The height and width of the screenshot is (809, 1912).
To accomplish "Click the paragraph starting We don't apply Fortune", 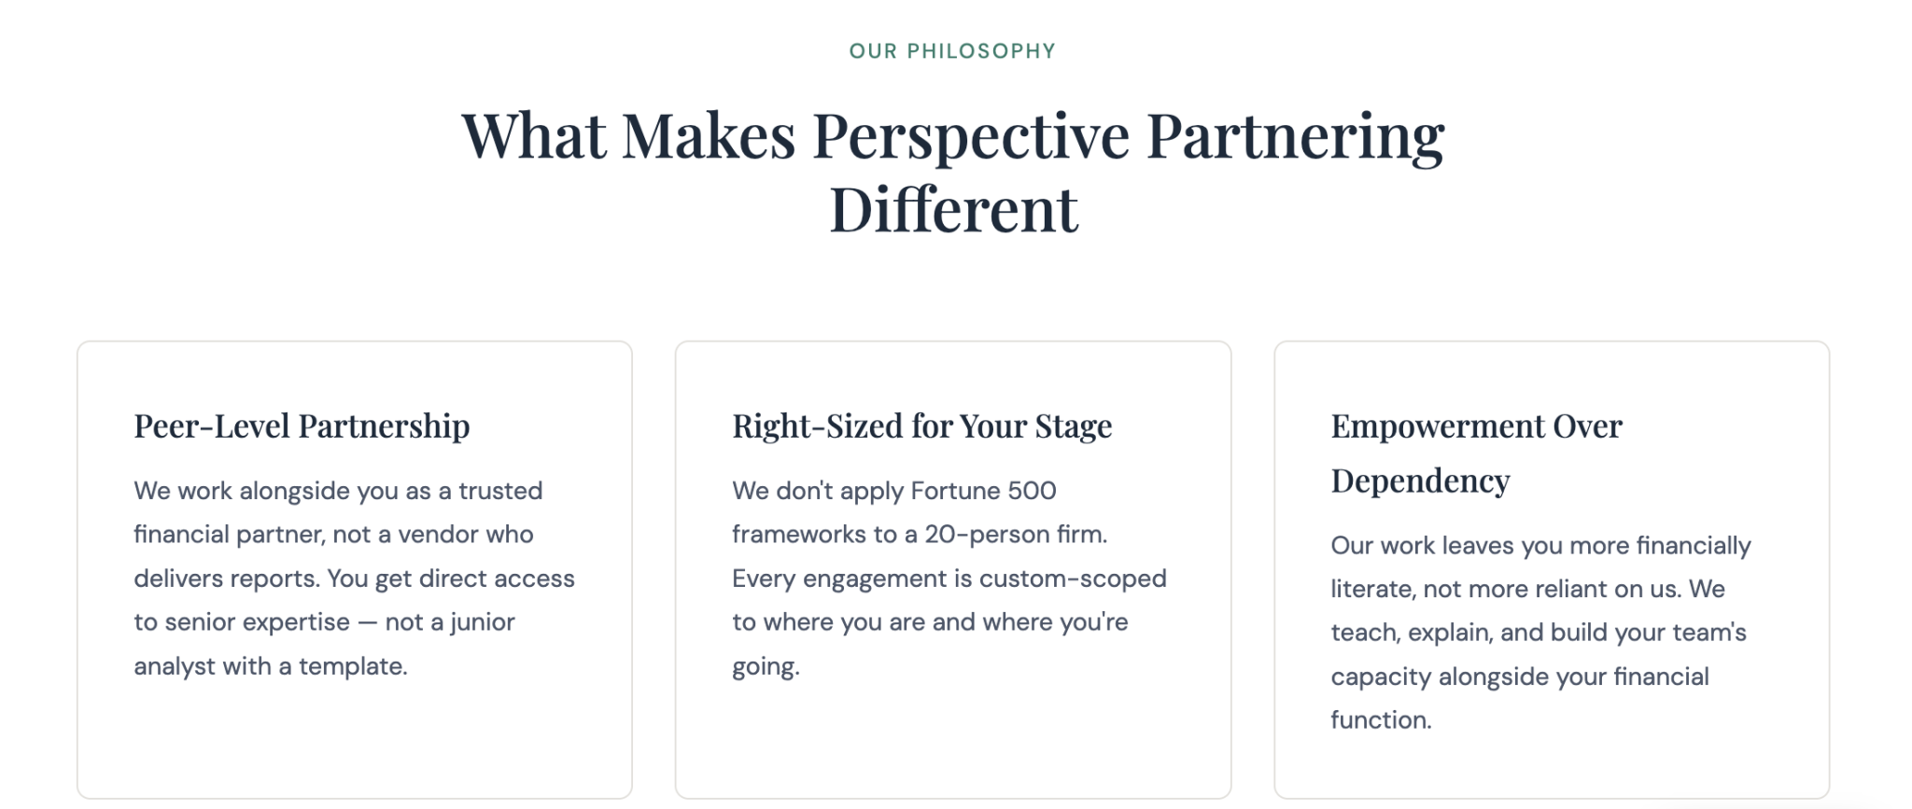I will pos(949,579).
